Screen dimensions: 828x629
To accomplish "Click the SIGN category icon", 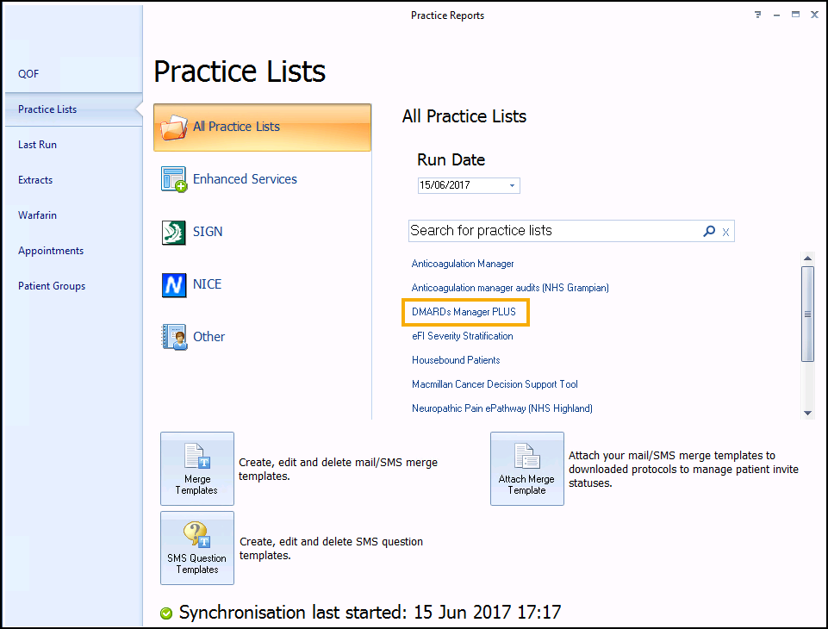I will 174,233.
